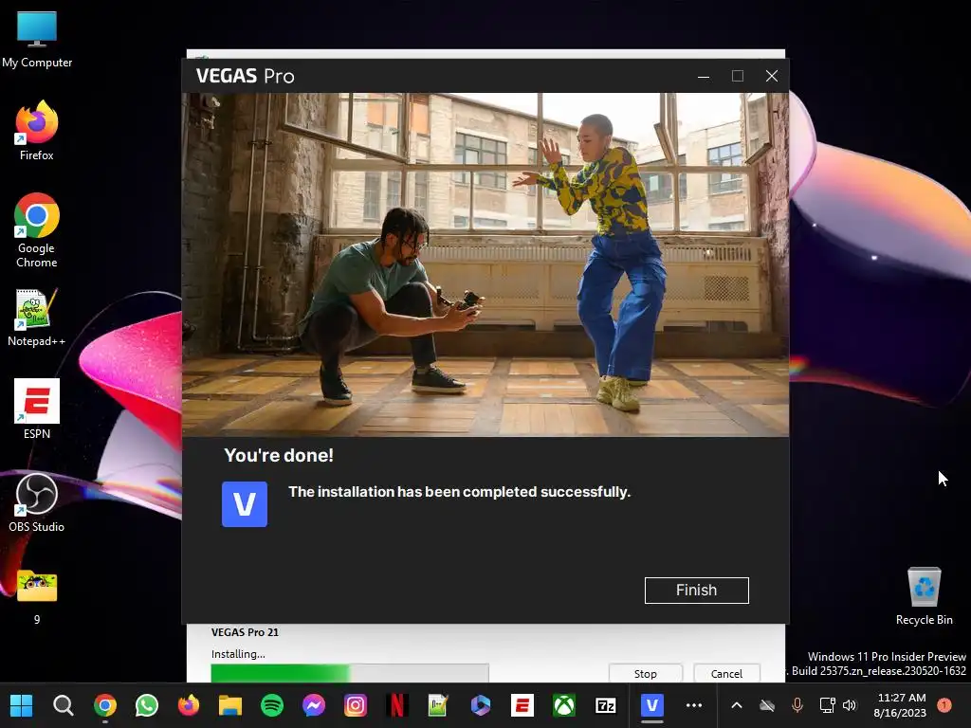Open Messenger from the taskbar
This screenshot has width=971, height=728.
pos(314,705)
